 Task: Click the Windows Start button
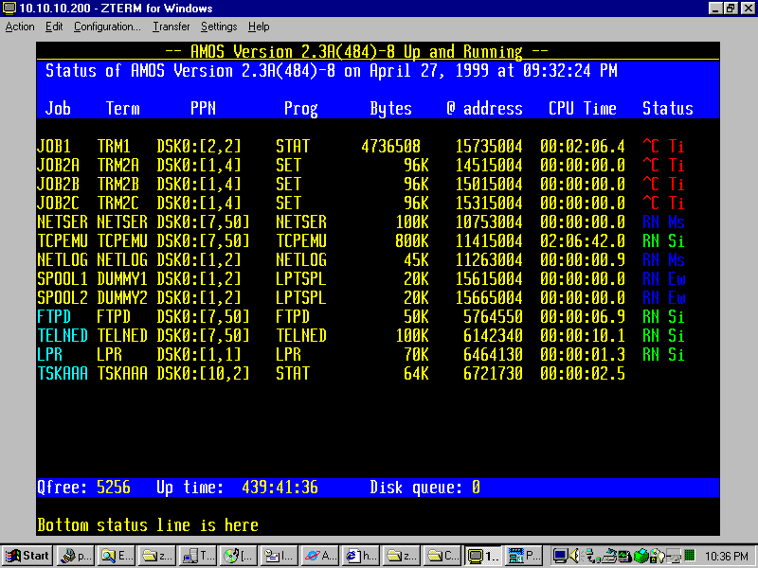[27, 556]
